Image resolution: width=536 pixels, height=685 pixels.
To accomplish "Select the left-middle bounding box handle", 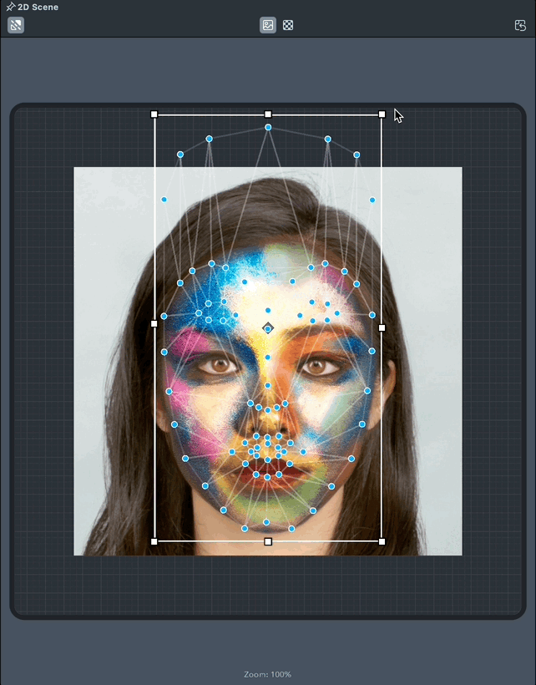I will click(x=154, y=324).
